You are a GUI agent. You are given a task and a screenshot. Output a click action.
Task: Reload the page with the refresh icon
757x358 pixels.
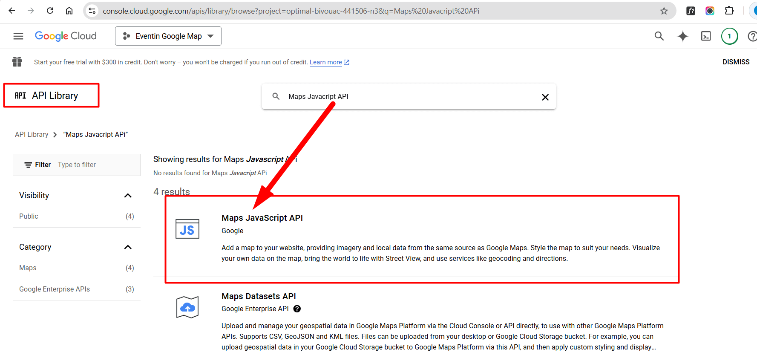click(50, 11)
